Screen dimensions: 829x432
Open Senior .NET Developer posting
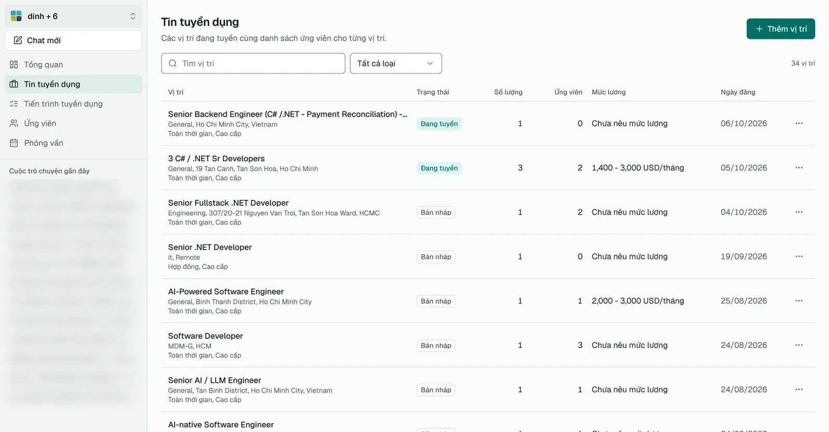[210, 247]
